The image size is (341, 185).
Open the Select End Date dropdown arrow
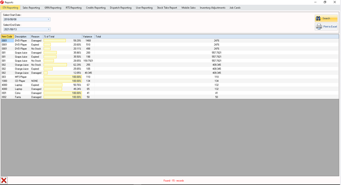[49, 29]
